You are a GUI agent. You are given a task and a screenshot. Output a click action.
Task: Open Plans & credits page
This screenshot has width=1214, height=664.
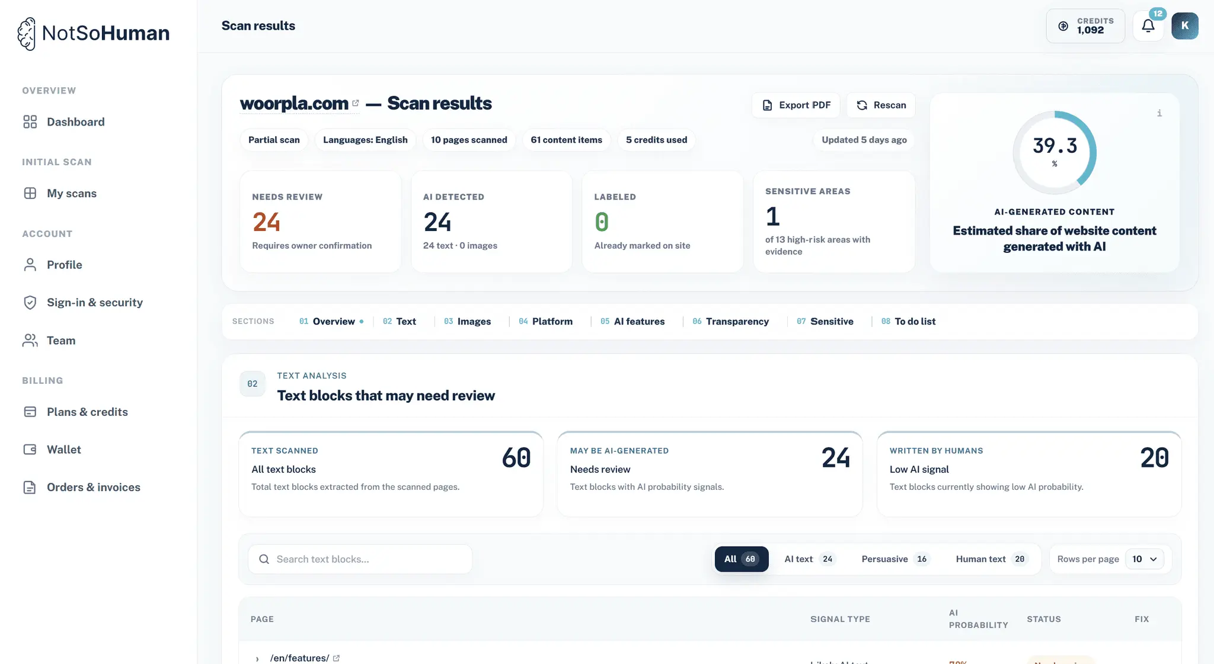(87, 412)
